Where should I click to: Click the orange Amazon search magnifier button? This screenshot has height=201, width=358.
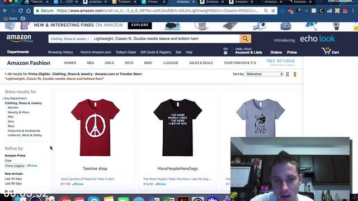coord(245,39)
